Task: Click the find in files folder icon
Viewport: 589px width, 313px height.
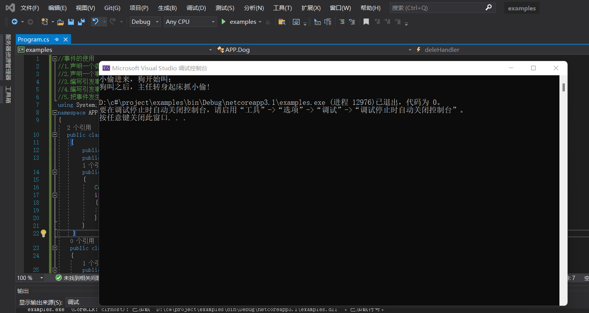Action: (282, 22)
